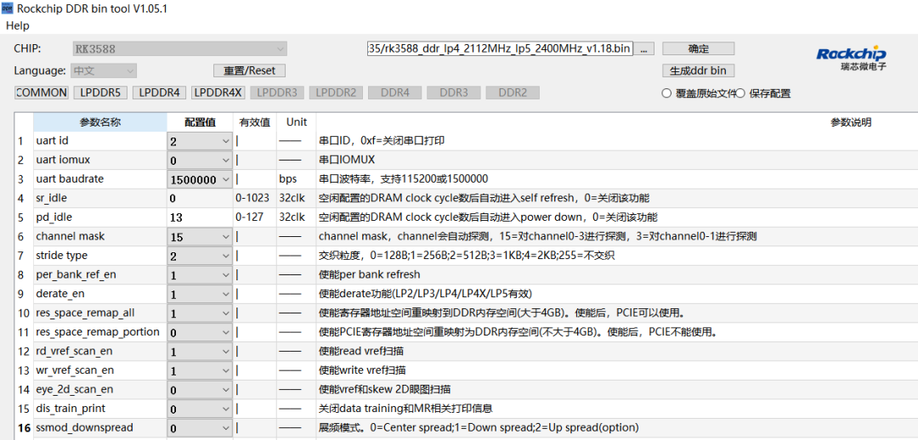Open the derate_en value dropdown

[200, 294]
